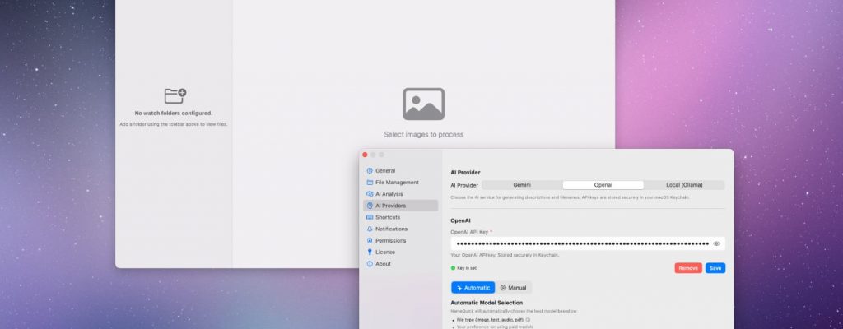The image size is (843, 329).
Task: Open the License section
Action: (384, 252)
